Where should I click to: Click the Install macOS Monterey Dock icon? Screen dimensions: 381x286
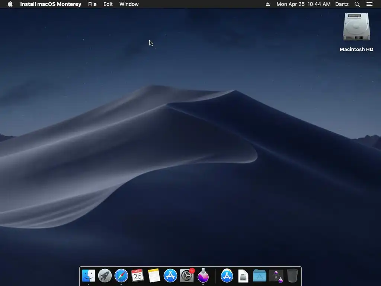click(203, 276)
